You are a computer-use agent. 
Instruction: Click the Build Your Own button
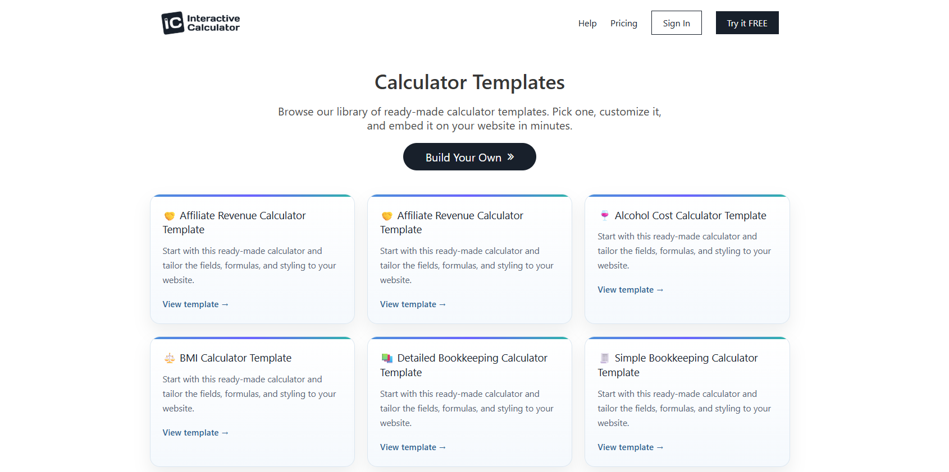[469, 157]
